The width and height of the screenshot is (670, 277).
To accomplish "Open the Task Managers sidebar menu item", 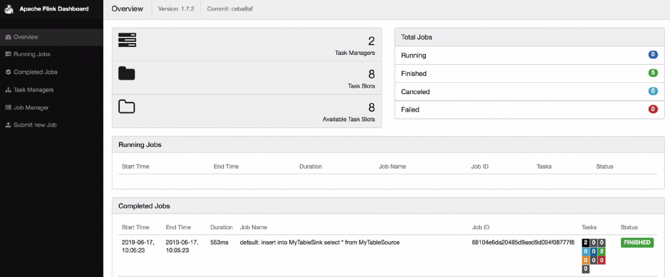I will (x=51, y=90).
